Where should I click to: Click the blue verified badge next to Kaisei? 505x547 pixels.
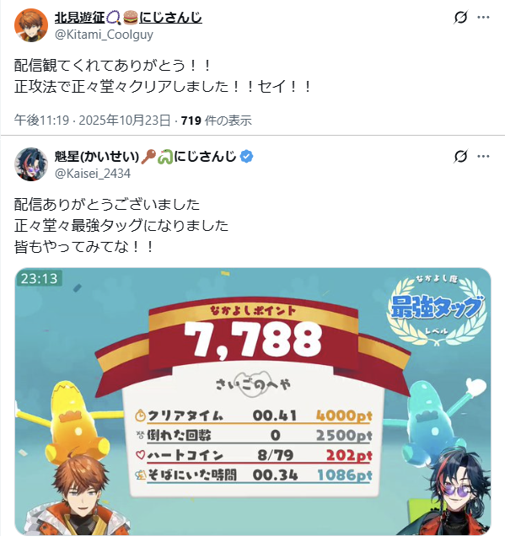click(x=247, y=157)
